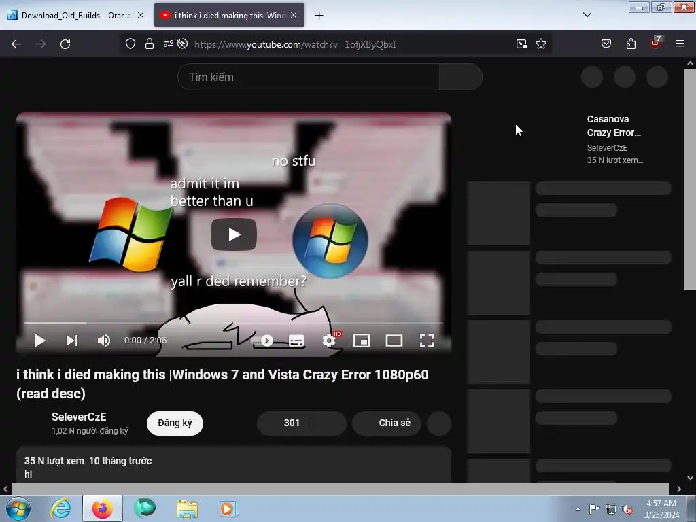Open the Firefox hamburger menu
This screenshot has height=522, width=696.
[680, 44]
